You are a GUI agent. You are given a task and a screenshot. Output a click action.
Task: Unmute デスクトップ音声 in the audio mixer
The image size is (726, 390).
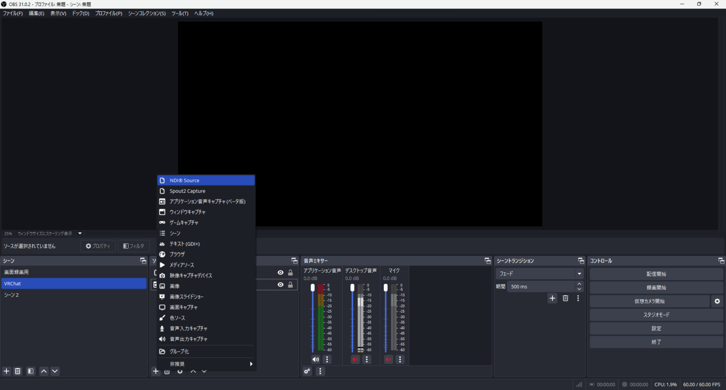point(355,359)
